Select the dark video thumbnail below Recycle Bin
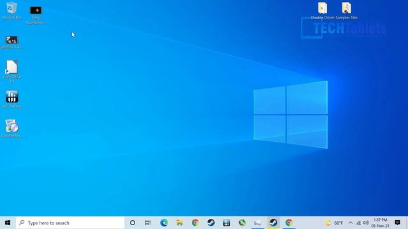 coord(11,43)
